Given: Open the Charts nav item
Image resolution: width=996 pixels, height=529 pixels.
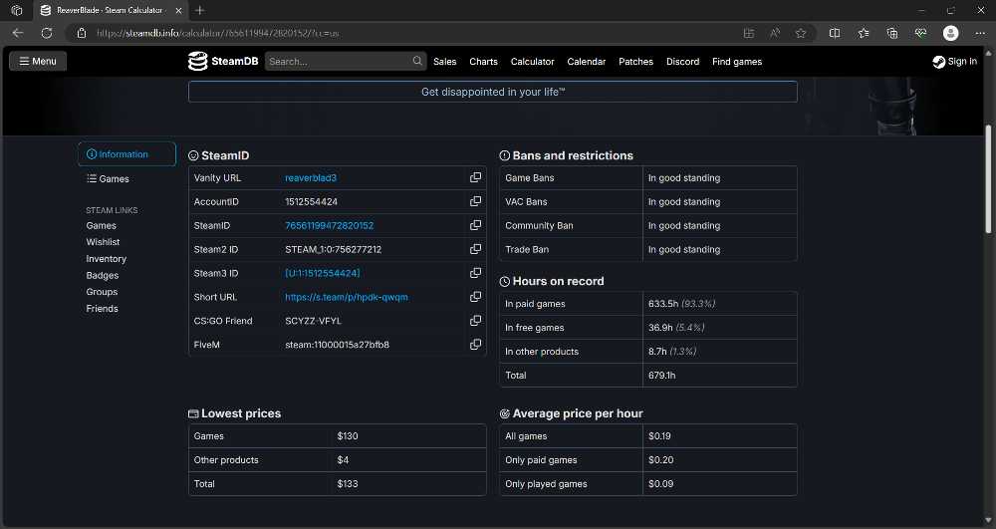Looking at the screenshot, I should pyautogui.click(x=483, y=62).
